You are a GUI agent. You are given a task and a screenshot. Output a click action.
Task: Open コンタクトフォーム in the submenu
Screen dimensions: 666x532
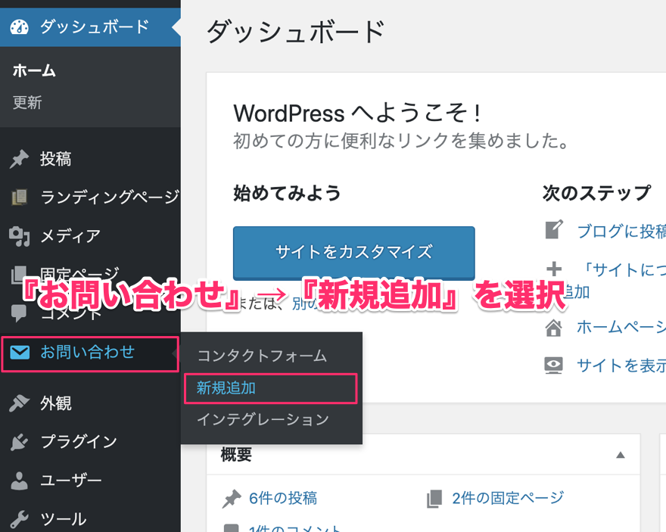(x=262, y=355)
